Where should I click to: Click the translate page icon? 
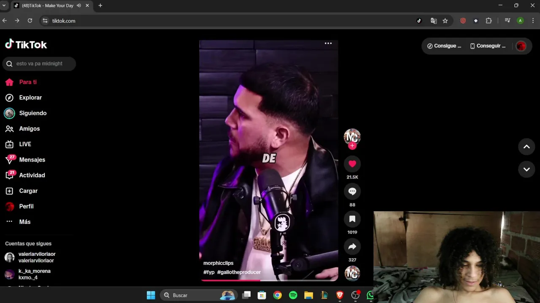(x=433, y=21)
